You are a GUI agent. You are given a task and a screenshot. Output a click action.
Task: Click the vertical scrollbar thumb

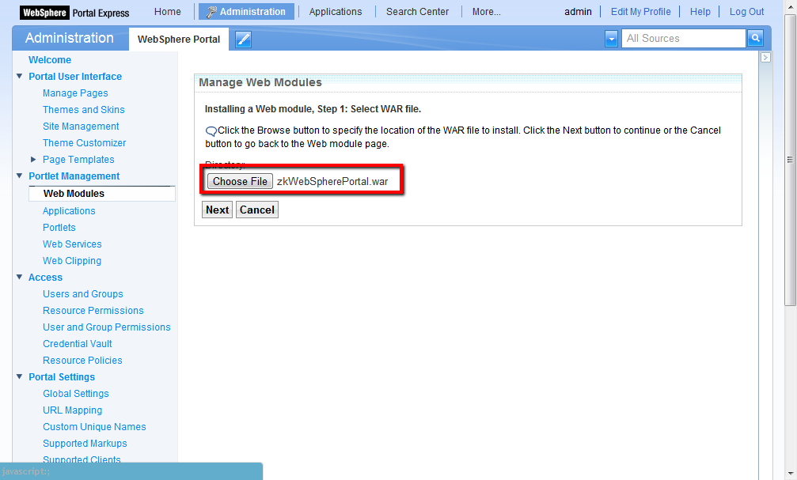[x=790, y=160]
